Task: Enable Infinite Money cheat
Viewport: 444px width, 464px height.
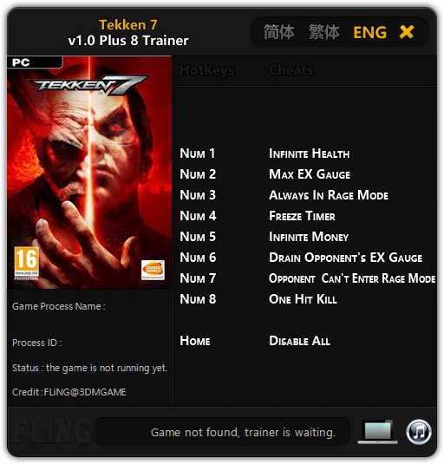Action: (x=309, y=237)
